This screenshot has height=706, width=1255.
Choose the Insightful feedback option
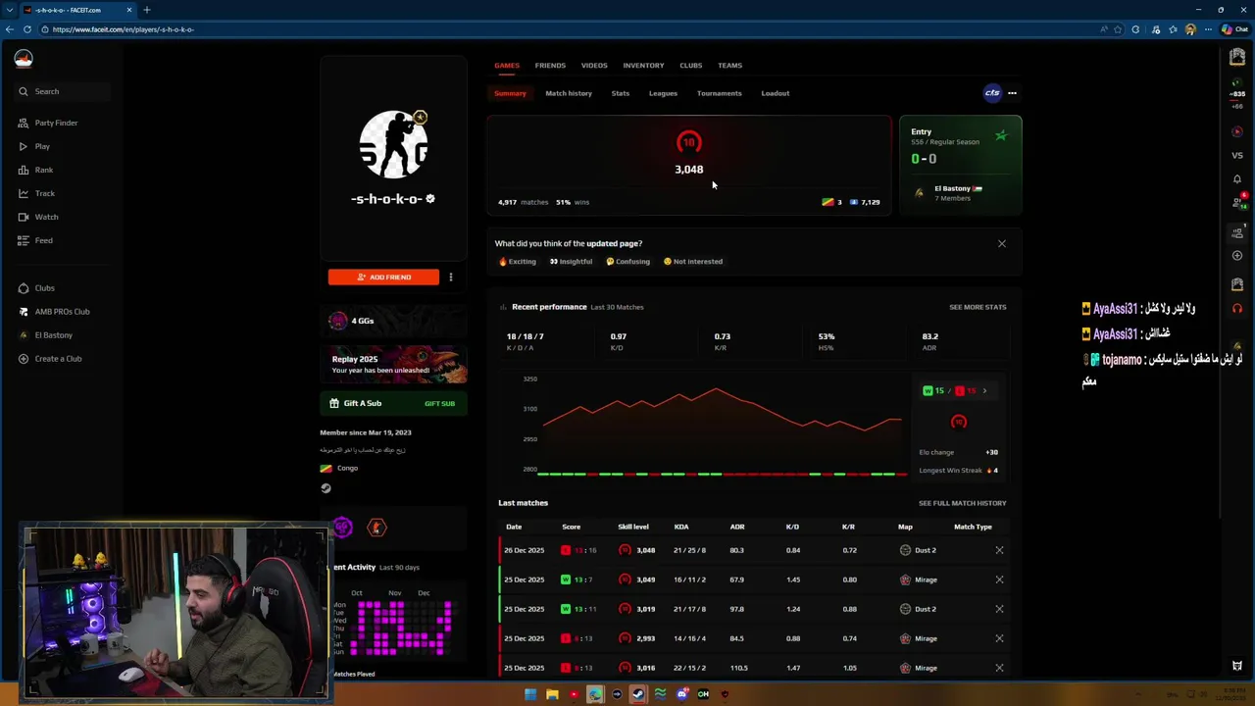tap(571, 262)
